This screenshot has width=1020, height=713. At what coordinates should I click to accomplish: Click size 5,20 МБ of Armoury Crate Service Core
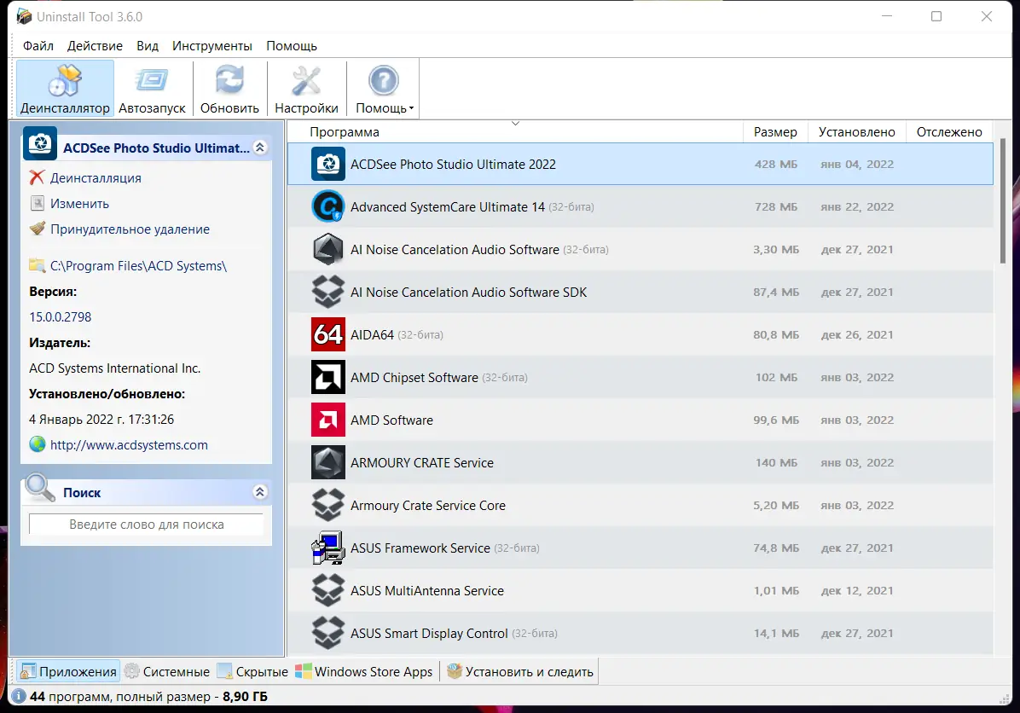click(776, 506)
